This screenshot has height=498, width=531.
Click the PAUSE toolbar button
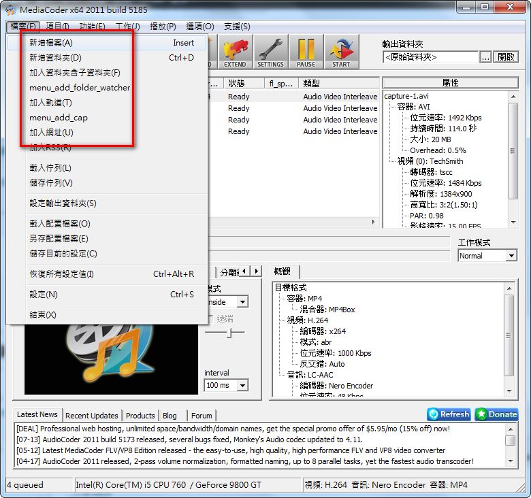(306, 52)
